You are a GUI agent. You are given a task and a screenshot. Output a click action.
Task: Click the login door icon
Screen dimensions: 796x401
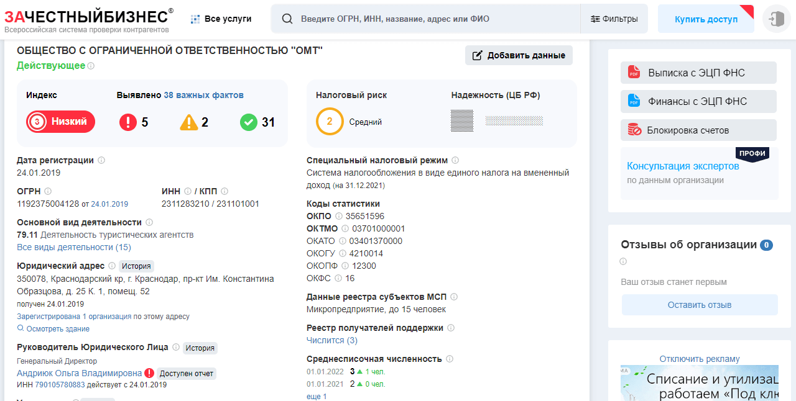coord(775,19)
